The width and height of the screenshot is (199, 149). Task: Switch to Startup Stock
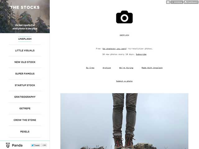click(25, 85)
